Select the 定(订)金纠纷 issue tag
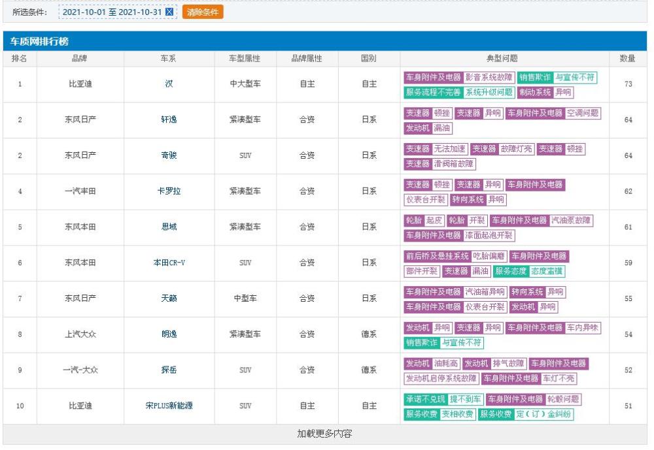Viewport: 654px width, 450px height. 544,415
